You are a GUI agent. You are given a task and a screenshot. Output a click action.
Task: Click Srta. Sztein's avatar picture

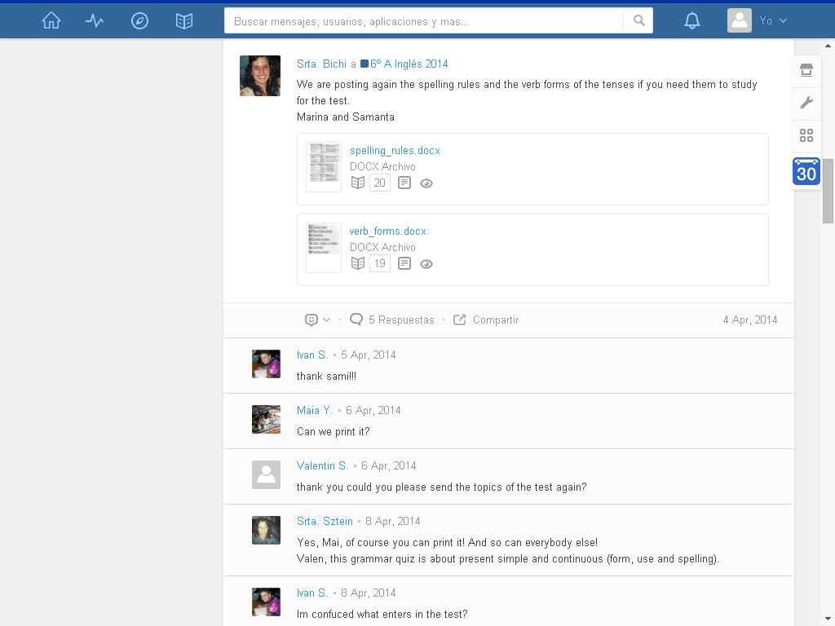[x=267, y=530]
